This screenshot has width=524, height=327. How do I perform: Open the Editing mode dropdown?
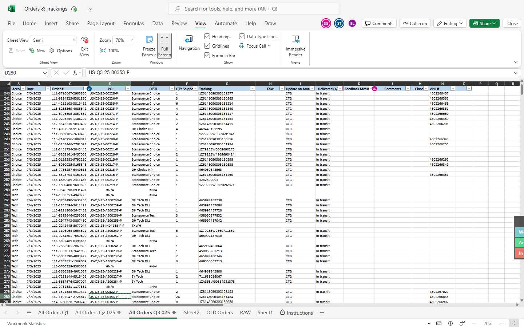point(450,23)
